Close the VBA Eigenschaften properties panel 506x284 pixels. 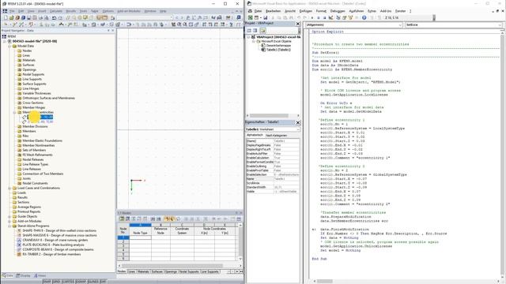pos(298,122)
